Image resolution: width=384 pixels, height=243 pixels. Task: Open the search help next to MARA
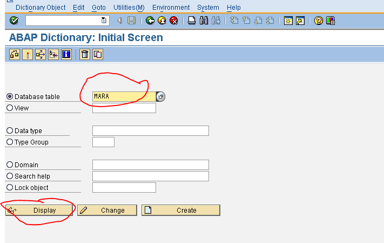pyautogui.click(x=160, y=96)
